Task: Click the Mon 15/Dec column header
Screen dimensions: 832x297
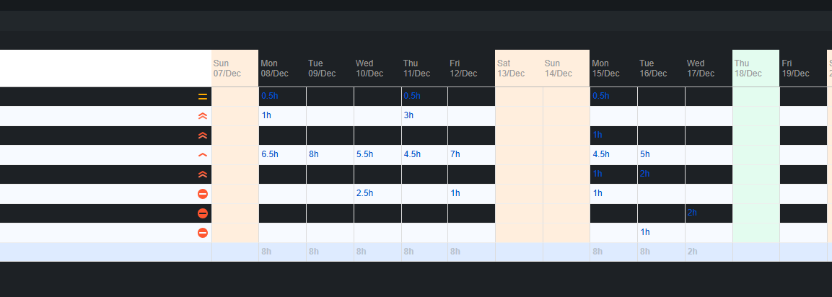Action: click(613, 68)
